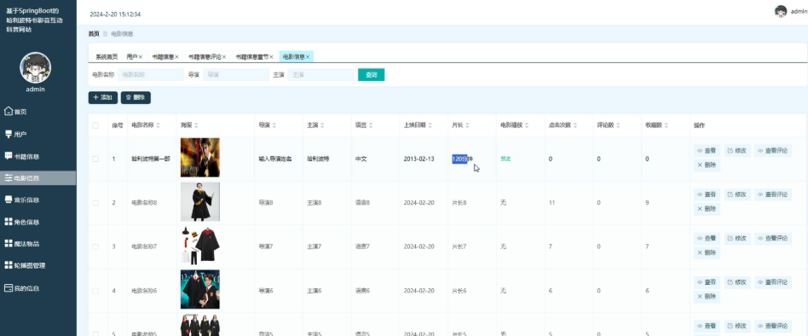Viewport: 808px width, 336px height.
Task: Sort by the 海报 column arrows
Action: coord(196,125)
